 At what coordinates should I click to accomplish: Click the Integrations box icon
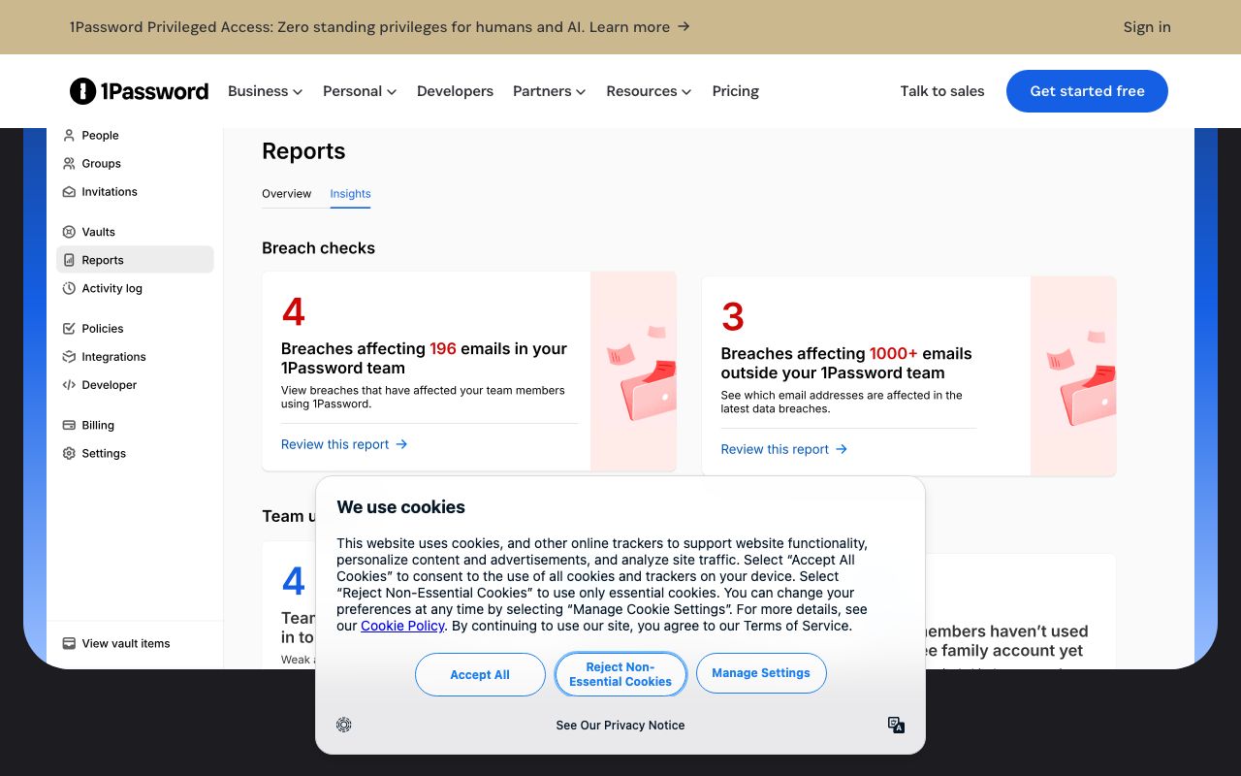click(69, 357)
